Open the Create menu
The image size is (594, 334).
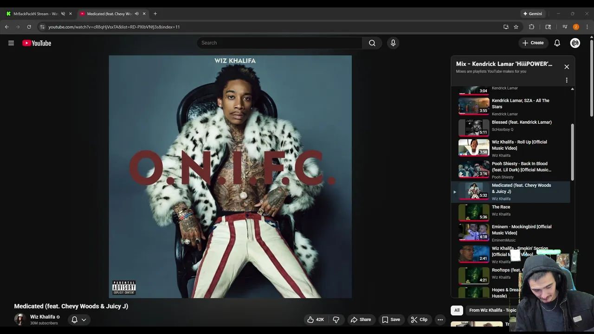pos(533,43)
